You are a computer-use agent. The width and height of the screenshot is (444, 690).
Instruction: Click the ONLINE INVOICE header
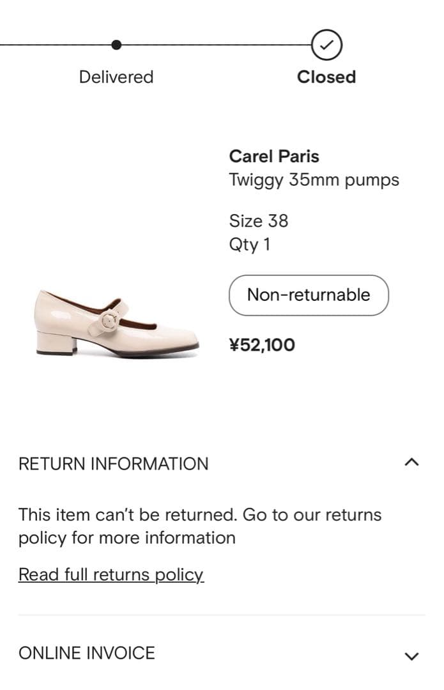point(87,653)
